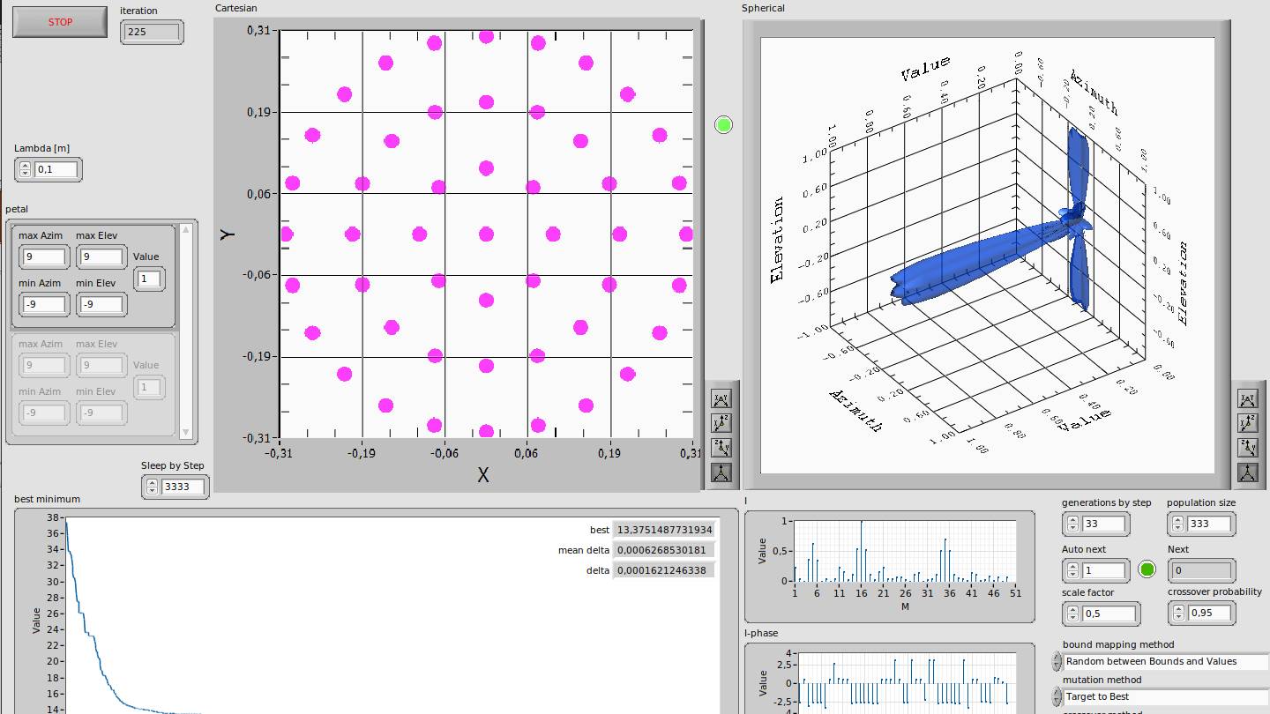Screen dimensions: 1270x714
Task: Set Spherical graph to ZY plane view
Action: (1247, 448)
